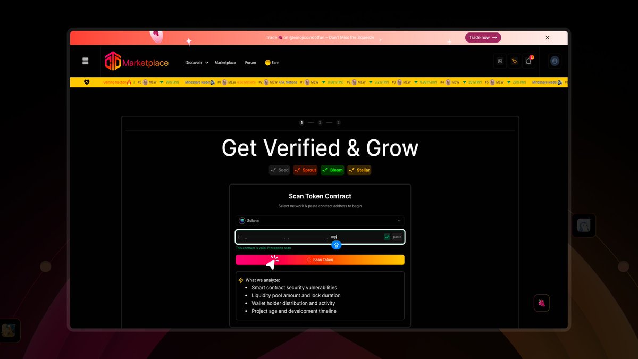Click 'Smart contract security vulnerabilities' list item
This screenshot has height=359, width=638.
(x=294, y=288)
